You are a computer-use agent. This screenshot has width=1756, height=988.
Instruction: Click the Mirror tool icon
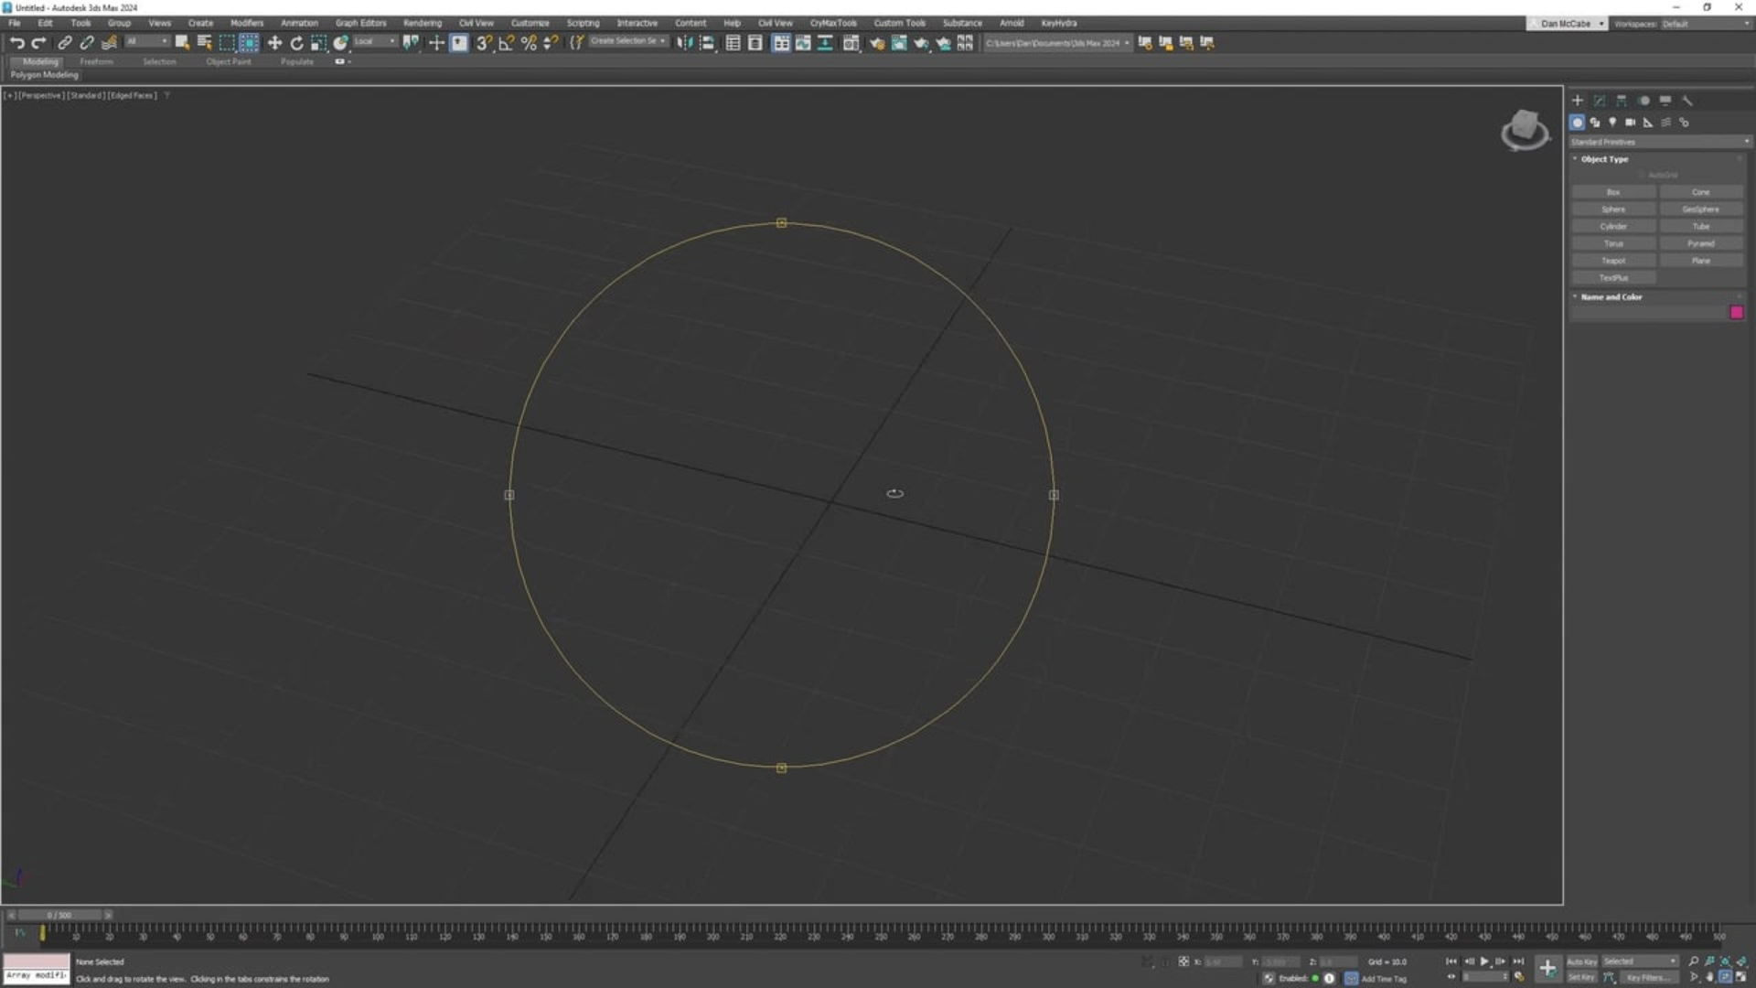(x=684, y=43)
